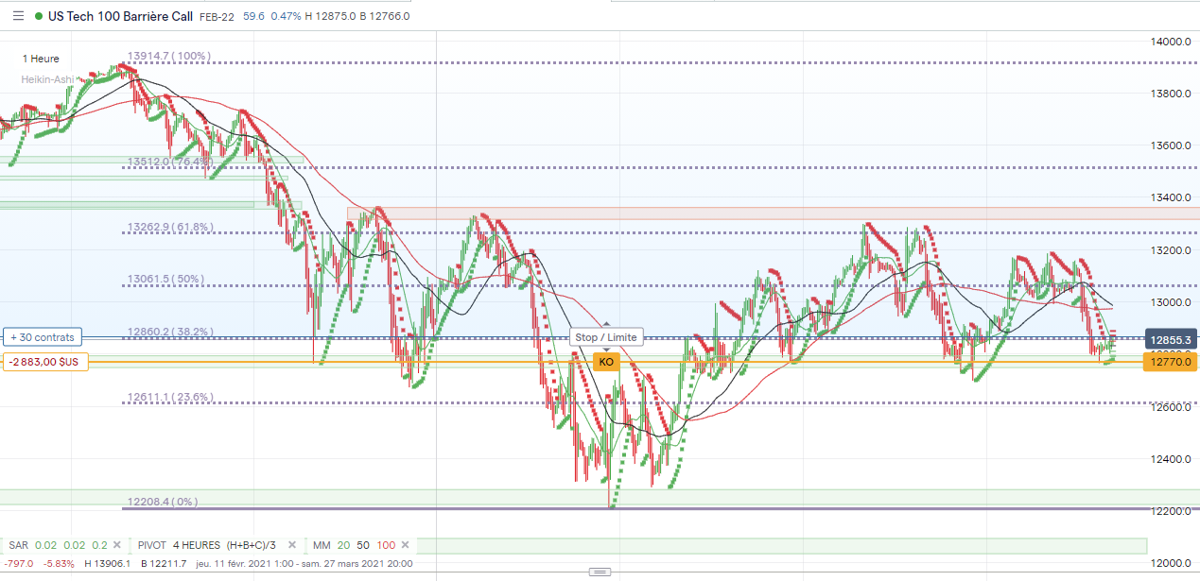Click the 13061.5 (50%) Fibonacci level label
The image size is (1200, 581).
(x=165, y=280)
